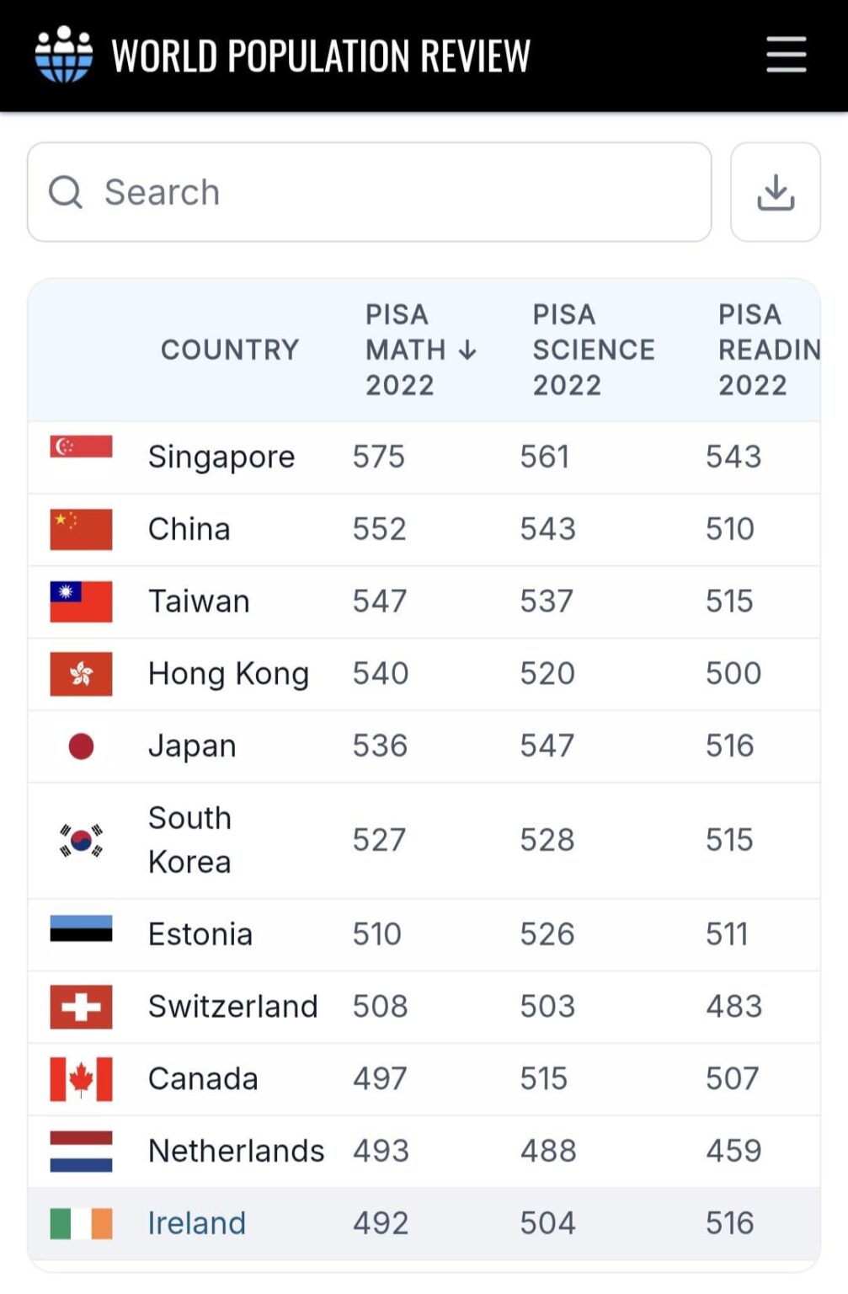
Task: Click the Japan flag icon
Action: coord(81,746)
